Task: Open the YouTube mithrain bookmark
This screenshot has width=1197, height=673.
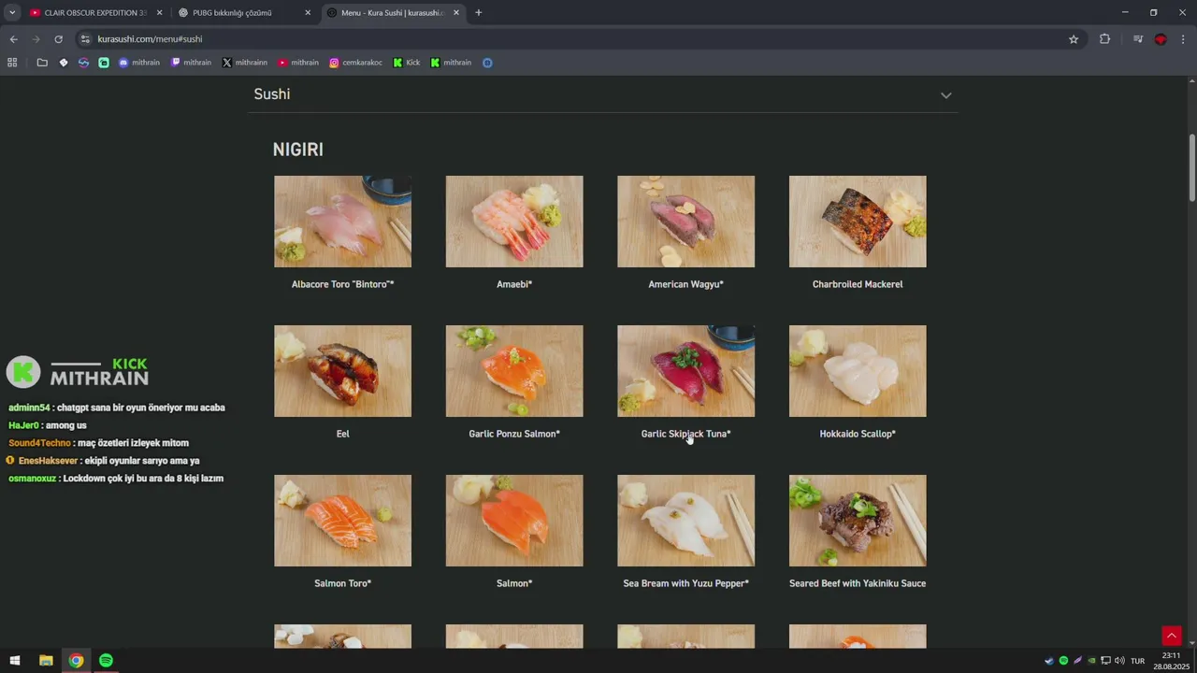Action: pos(298,63)
